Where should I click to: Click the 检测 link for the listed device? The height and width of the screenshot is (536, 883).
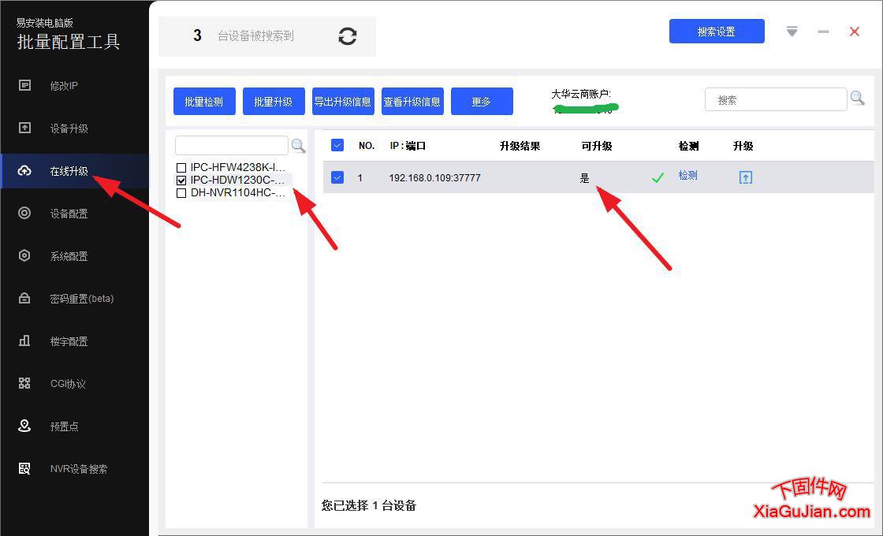687,175
